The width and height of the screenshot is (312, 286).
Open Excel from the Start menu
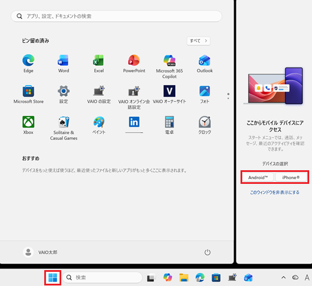click(x=99, y=64)
